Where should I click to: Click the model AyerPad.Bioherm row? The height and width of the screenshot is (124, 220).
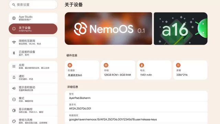[x=136, y=96]
